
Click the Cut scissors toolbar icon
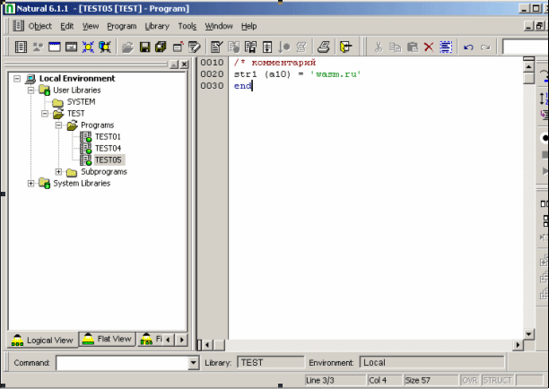tap(379, 47)
